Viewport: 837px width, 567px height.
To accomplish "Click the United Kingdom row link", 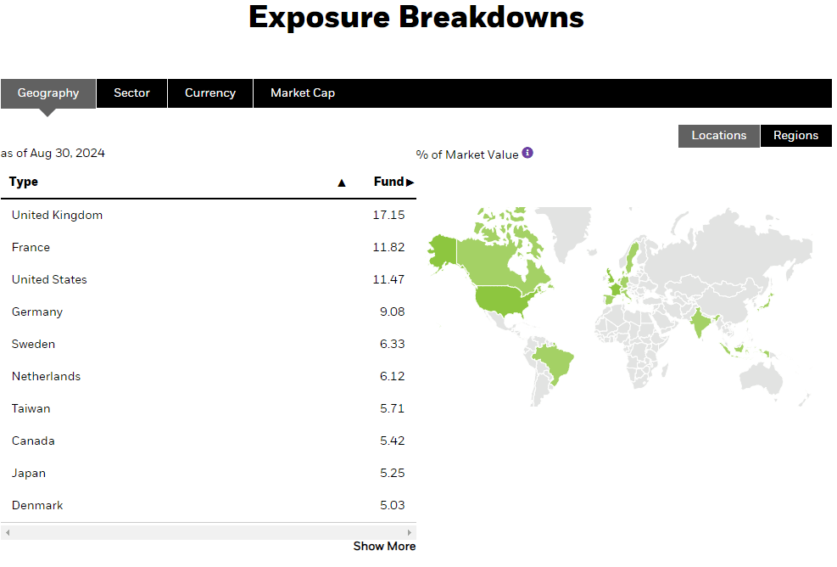I will (56, 215).
